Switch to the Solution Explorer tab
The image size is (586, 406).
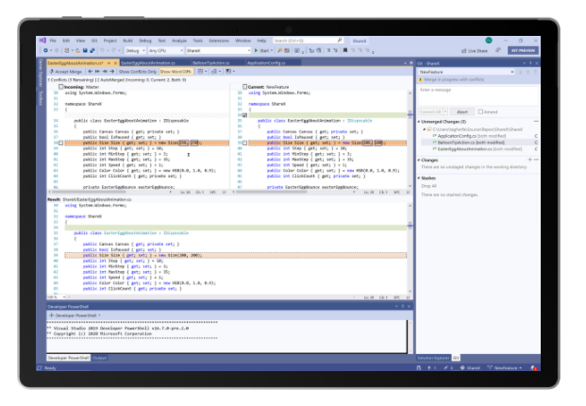pos(433,358)
